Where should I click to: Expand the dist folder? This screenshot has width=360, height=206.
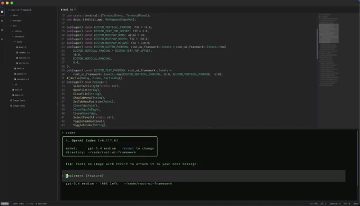(11, 15)
